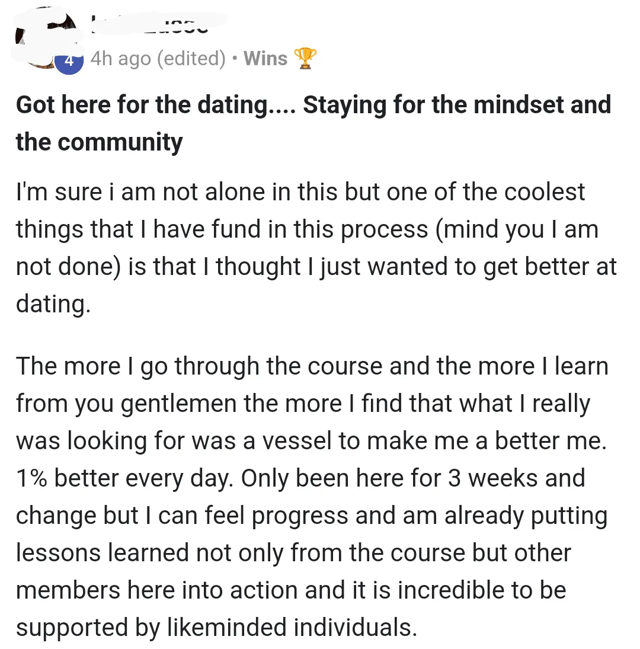Open the Wins category link

click(x=265, y=58)
